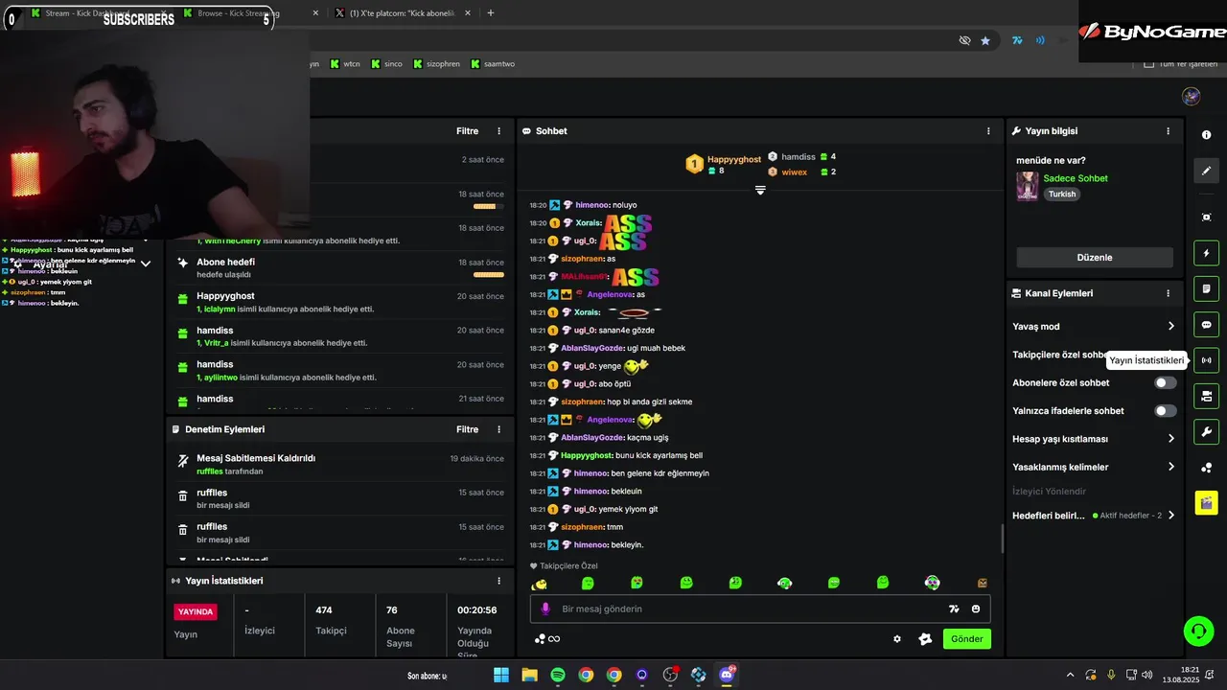Expand Hedefleri belirle arrow
The height and width of the screenshot is (690, 1227).
tap(1170, 516)
